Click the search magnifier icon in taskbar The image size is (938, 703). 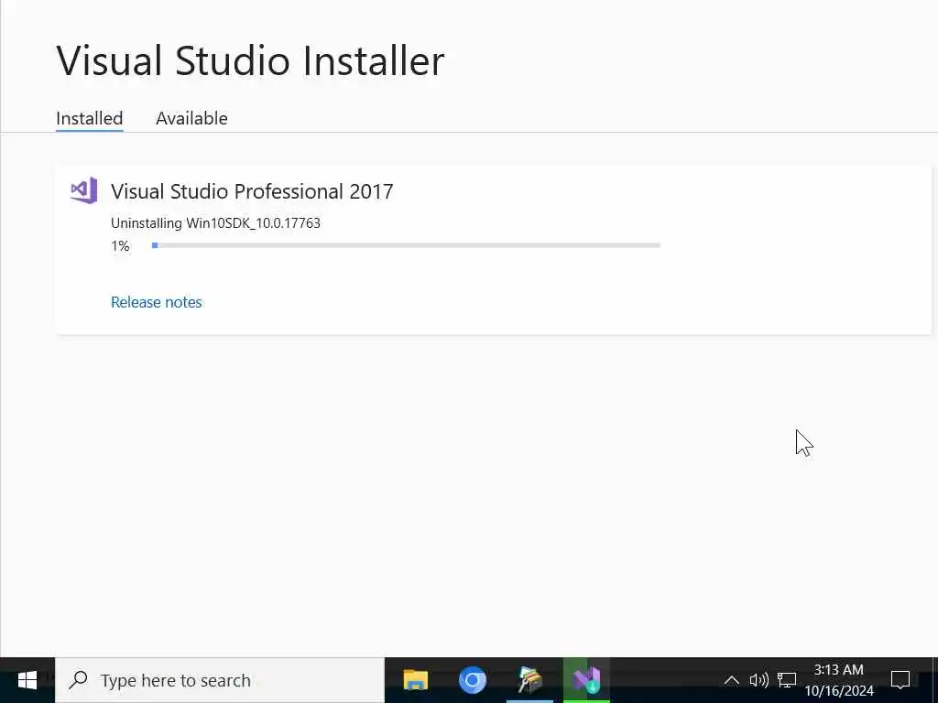pos(79,680)
